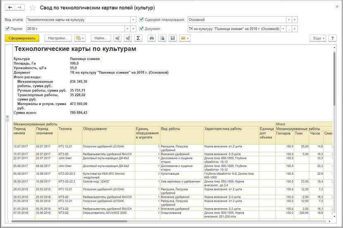This screenshot has width=343, height=228.
Task: Click the back navigation arrow
Action: pyautogui.click(x=10, y=7)
